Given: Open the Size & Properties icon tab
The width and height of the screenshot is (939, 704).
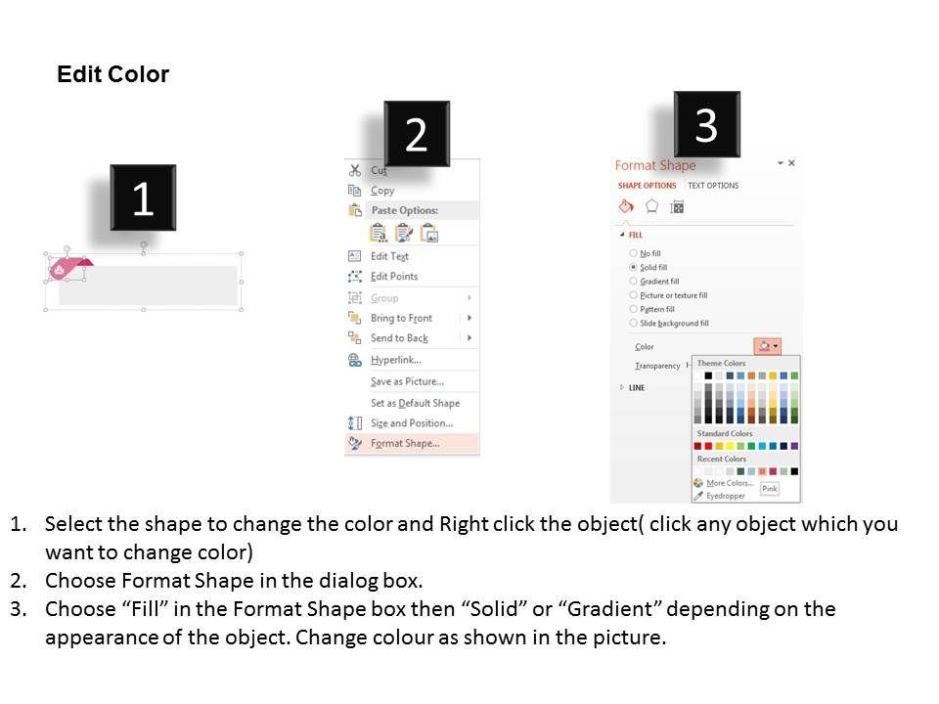Looking at the screenshot, I should pyautogui.click(x=677, y=206).
